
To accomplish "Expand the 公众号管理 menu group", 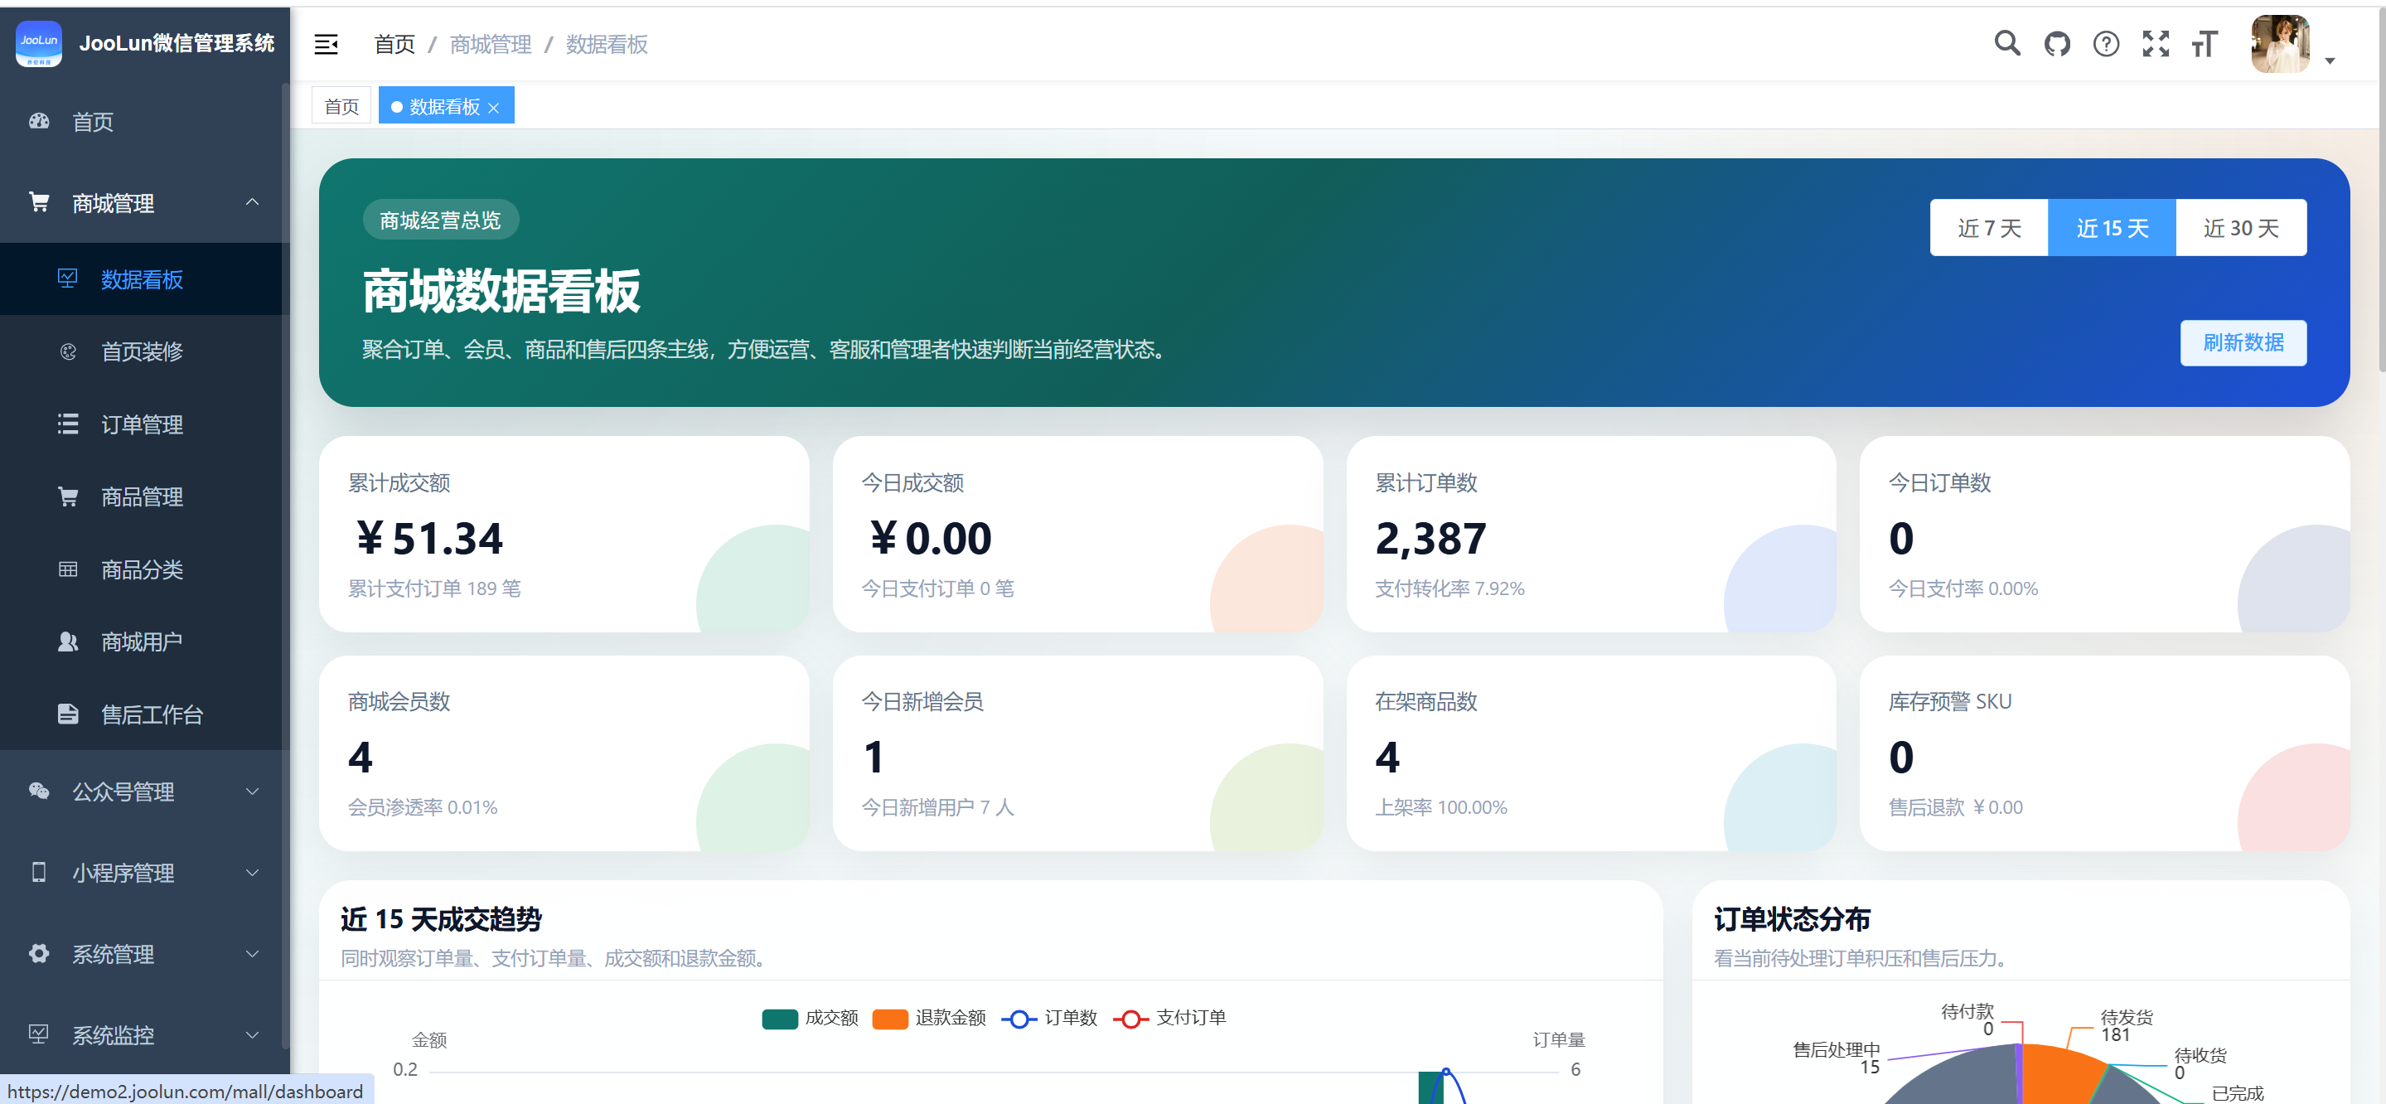I will coord(144,791).
